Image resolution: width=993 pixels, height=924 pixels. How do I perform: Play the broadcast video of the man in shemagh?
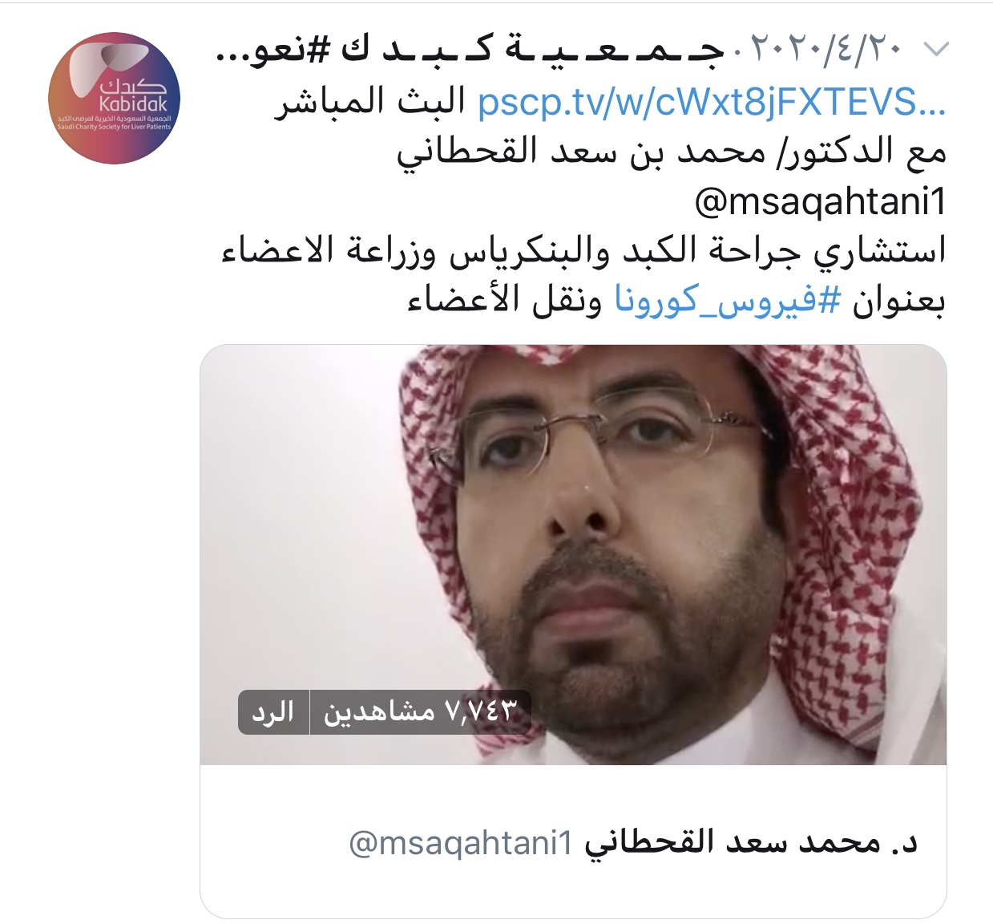point(573,554)
